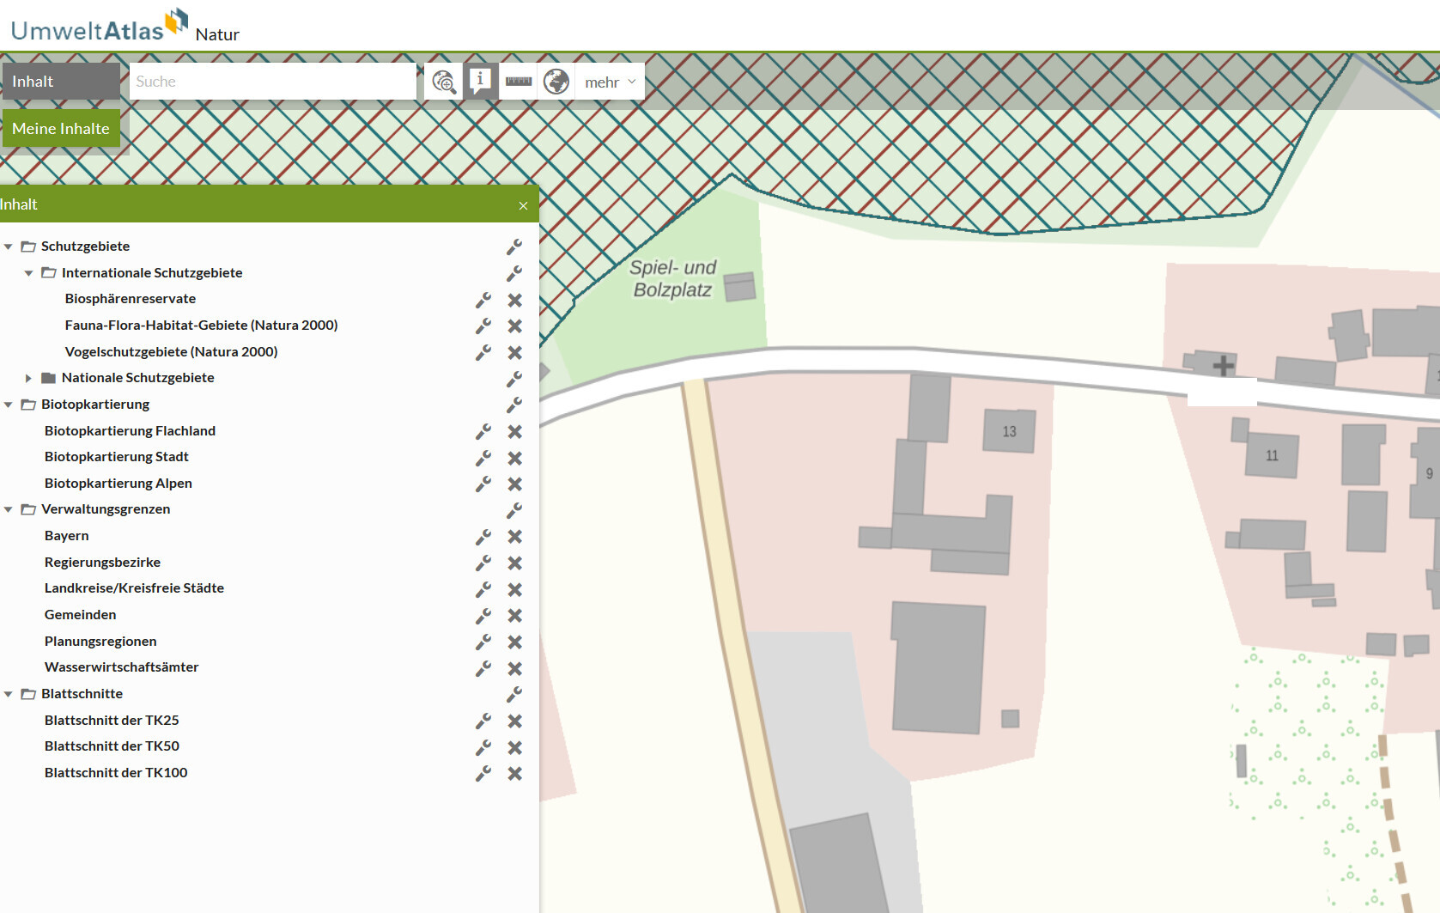The width and height of the screenshot is (1440, 913).
Task: Remove the Gemeinden layer with X icon
Action: pos(514,616)
